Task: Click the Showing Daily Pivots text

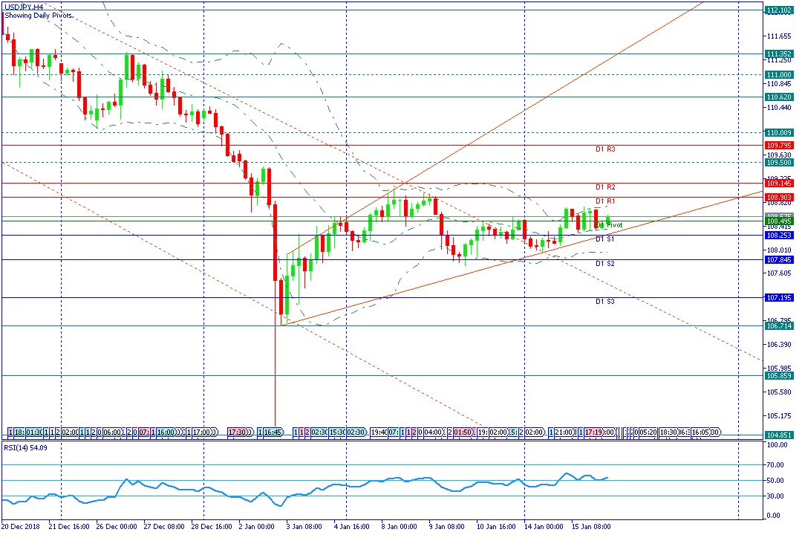Action: (x=39, y=16)
